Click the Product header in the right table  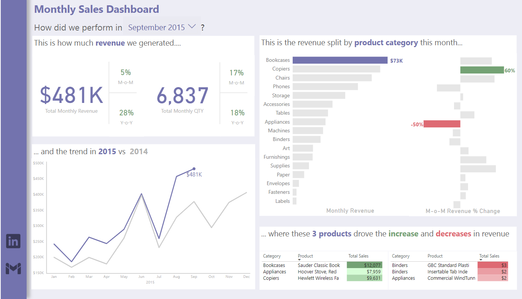click(x=435, y=256)
